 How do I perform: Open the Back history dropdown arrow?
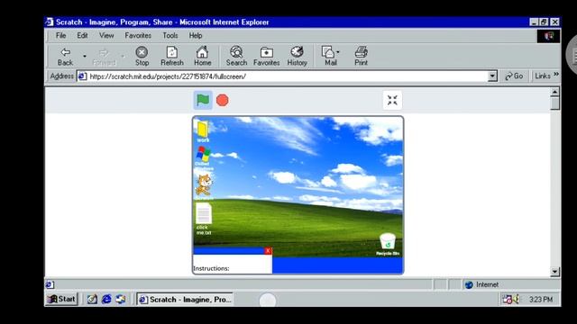pyautogui.click(x=85, y=56)
